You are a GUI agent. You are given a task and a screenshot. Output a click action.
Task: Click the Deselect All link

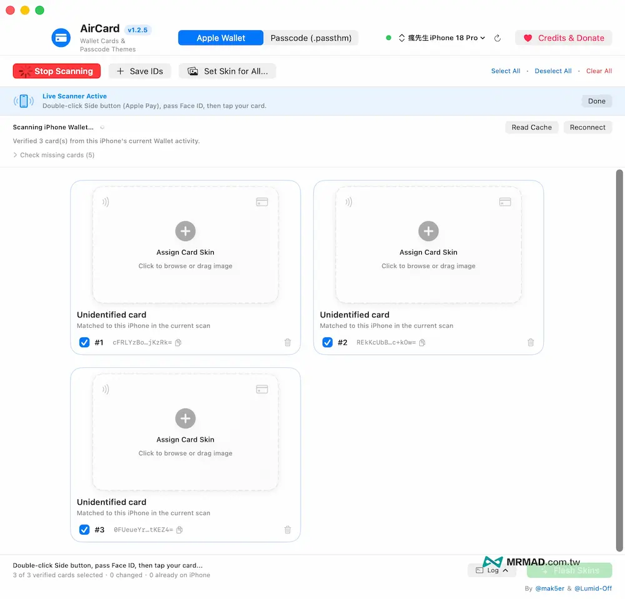[x=553, y=71]
